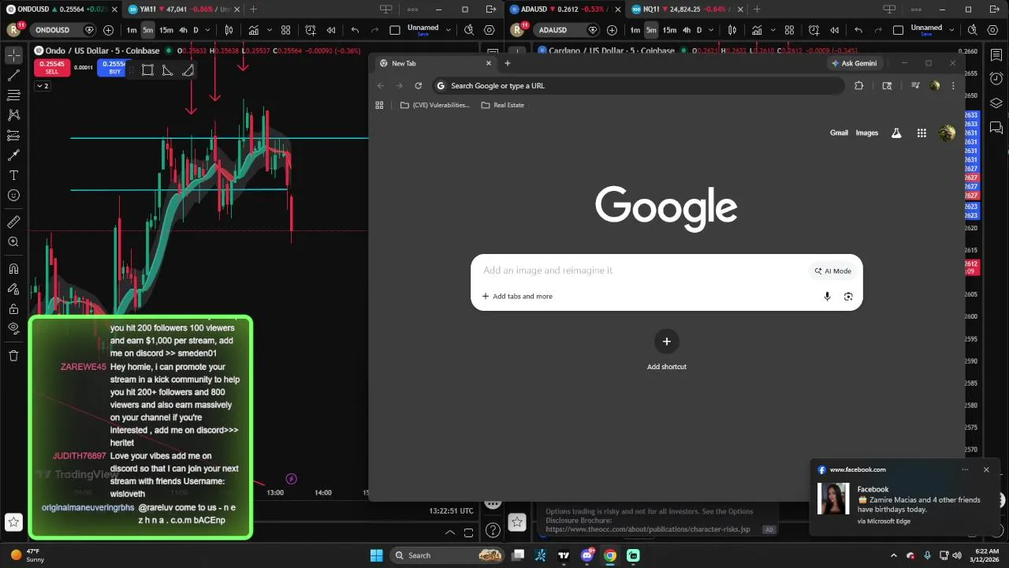Image resolution: width=1009 pixels, height=568 pixels.
Task: Select 1m timeframe on ONDOUSD chart
Action: click(x=132, y=30)
